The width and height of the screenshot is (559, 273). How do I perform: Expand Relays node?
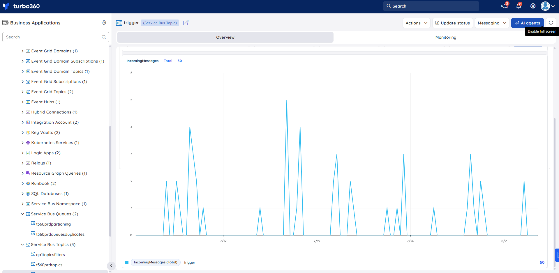point(22,163)
